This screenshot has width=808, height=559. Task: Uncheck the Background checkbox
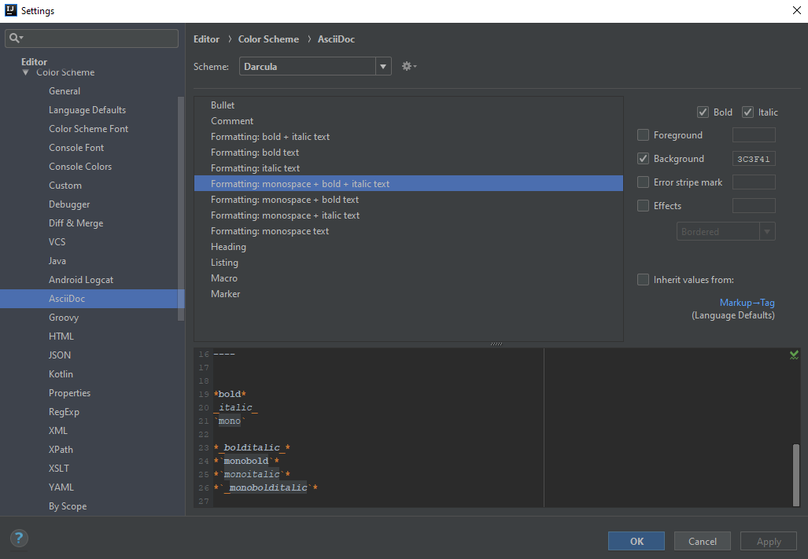tap(643, 158)
